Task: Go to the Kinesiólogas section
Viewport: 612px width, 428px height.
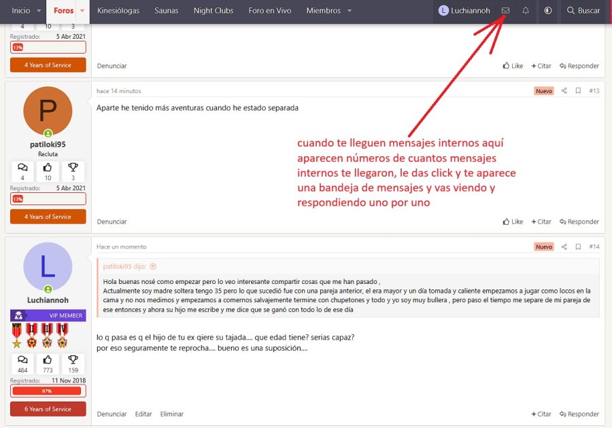Action: click(x=118, y=11)
